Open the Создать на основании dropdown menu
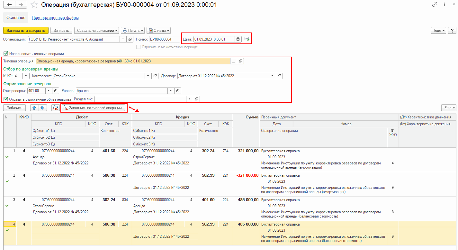The image size is (458, 250). point(97,31)
